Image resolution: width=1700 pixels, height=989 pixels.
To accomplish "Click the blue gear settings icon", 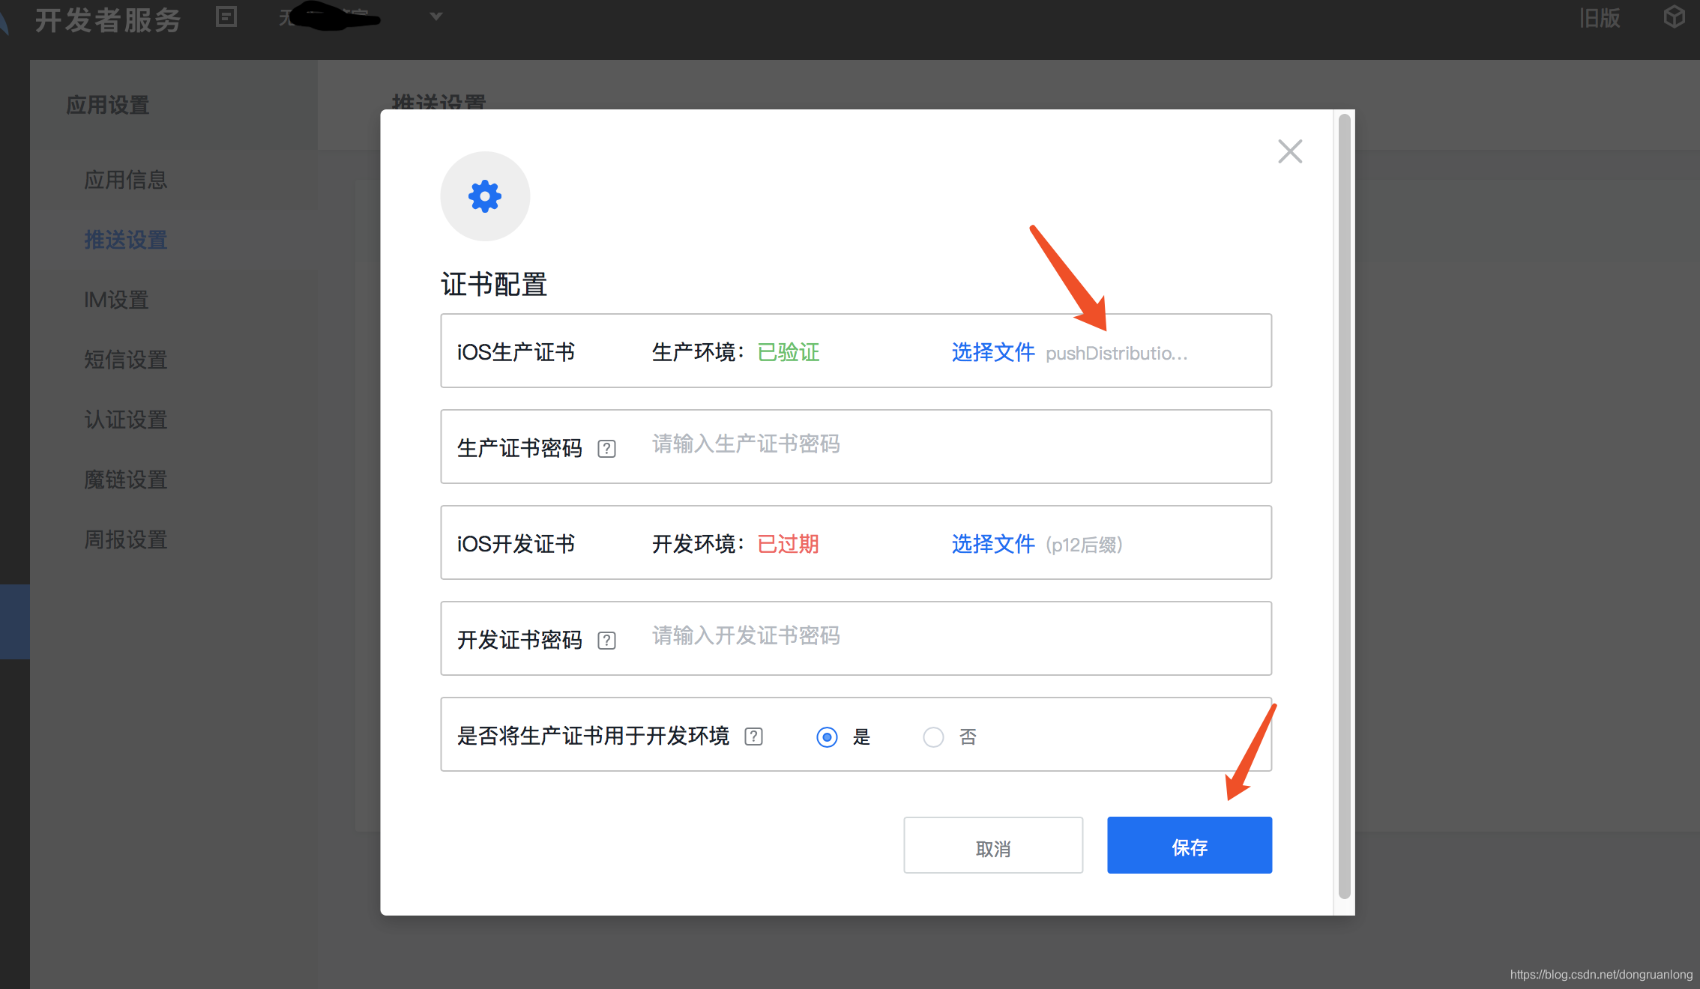I will point(485,196).
